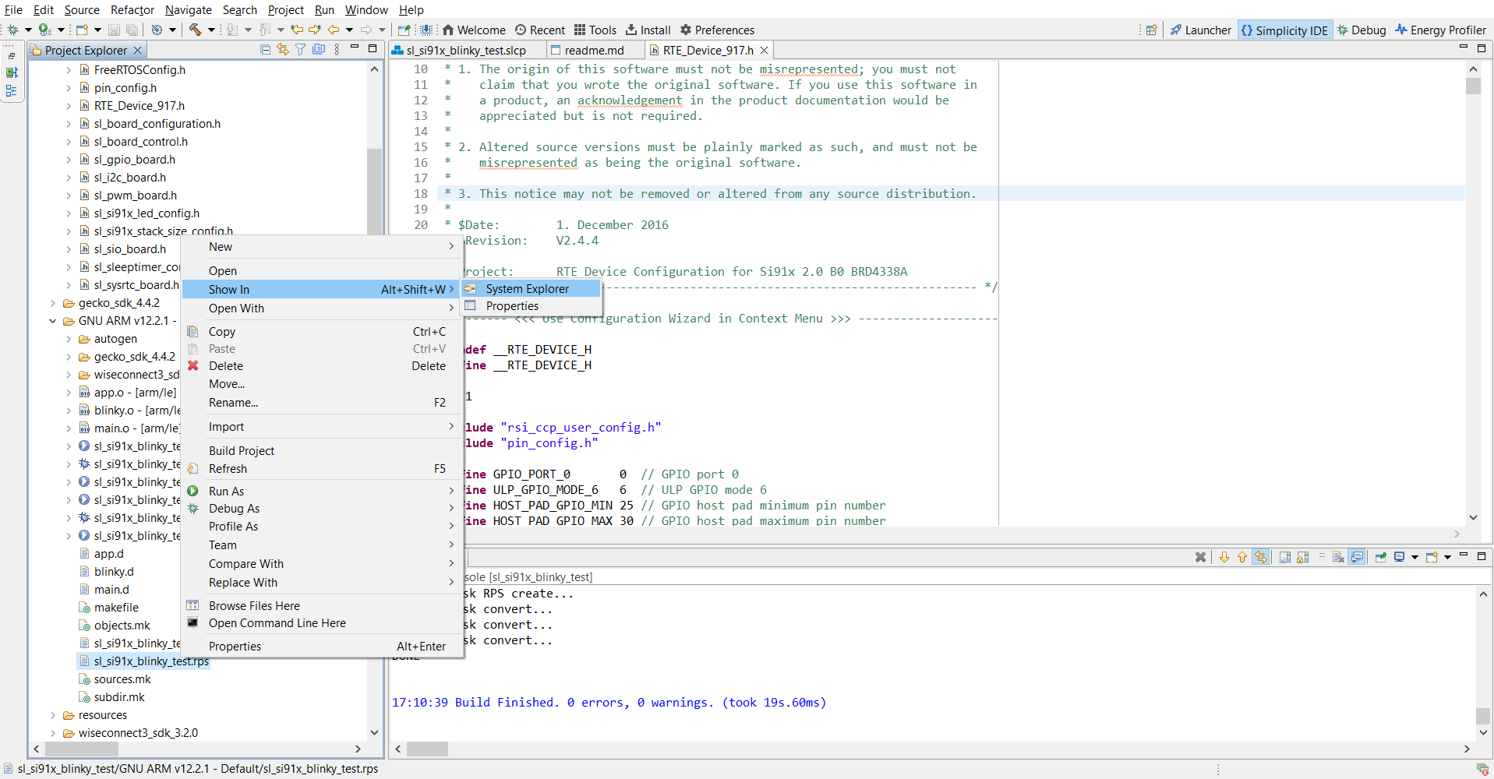The width and height of the screenshot is (1494, 779).
Task: Select System Explorer from Show In submenu
Action: (x=527, y=289)
